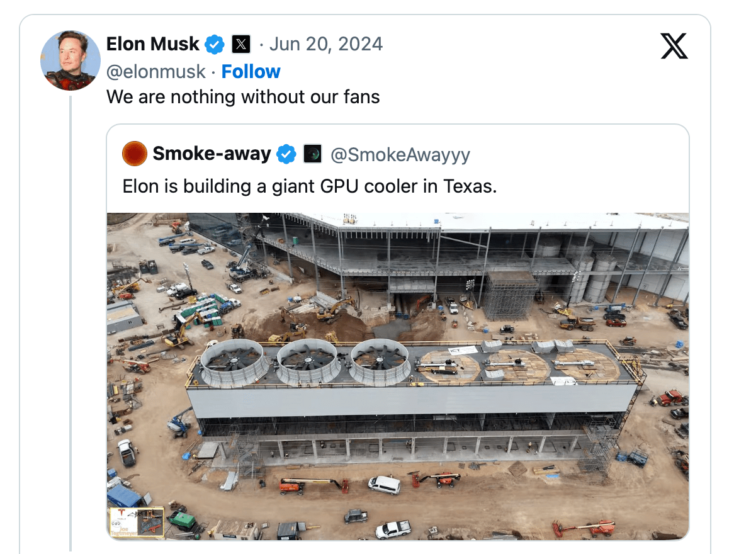Click the thread line on the left edge
Screen dimensions: 734x554
[x=69, y=315]
